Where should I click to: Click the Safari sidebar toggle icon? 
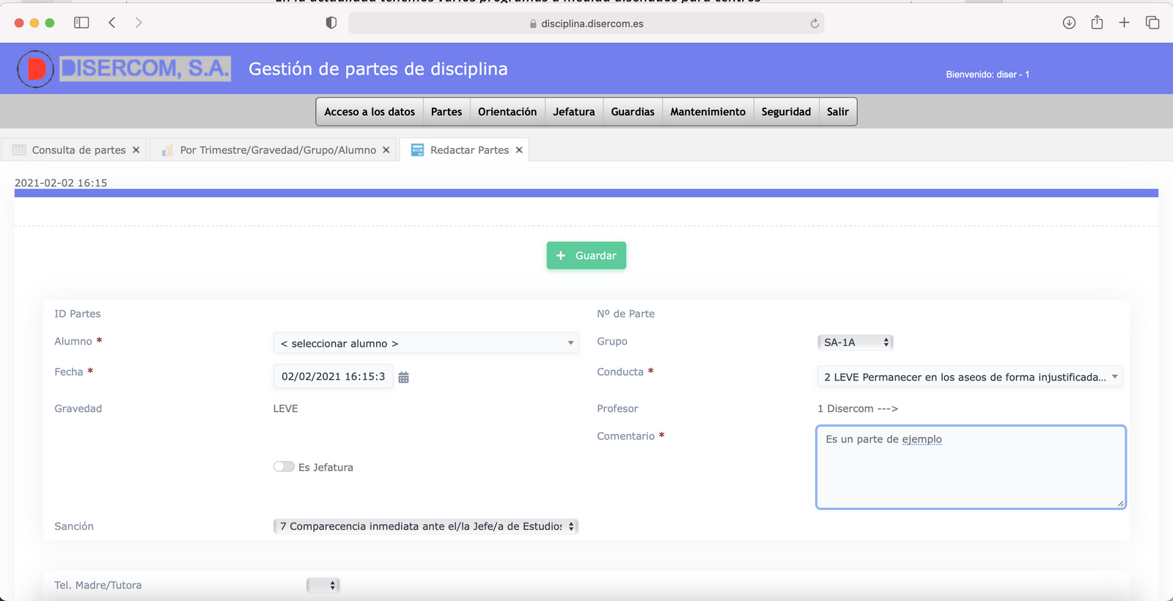(81, 23)
